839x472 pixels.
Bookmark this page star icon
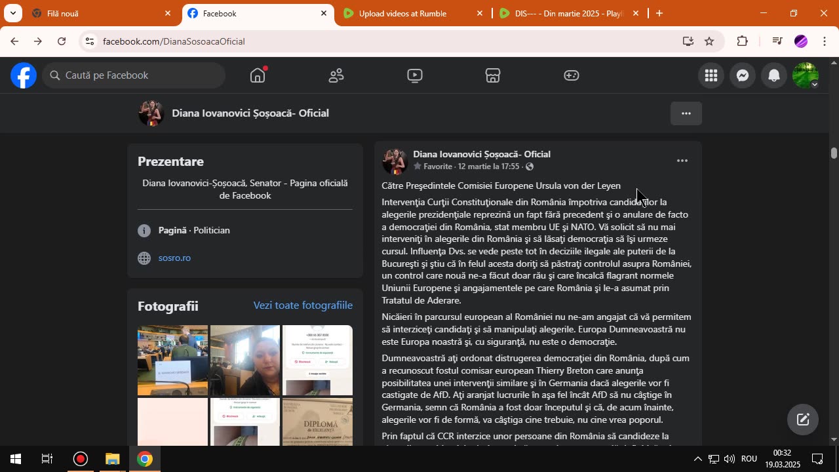(709, 41)
